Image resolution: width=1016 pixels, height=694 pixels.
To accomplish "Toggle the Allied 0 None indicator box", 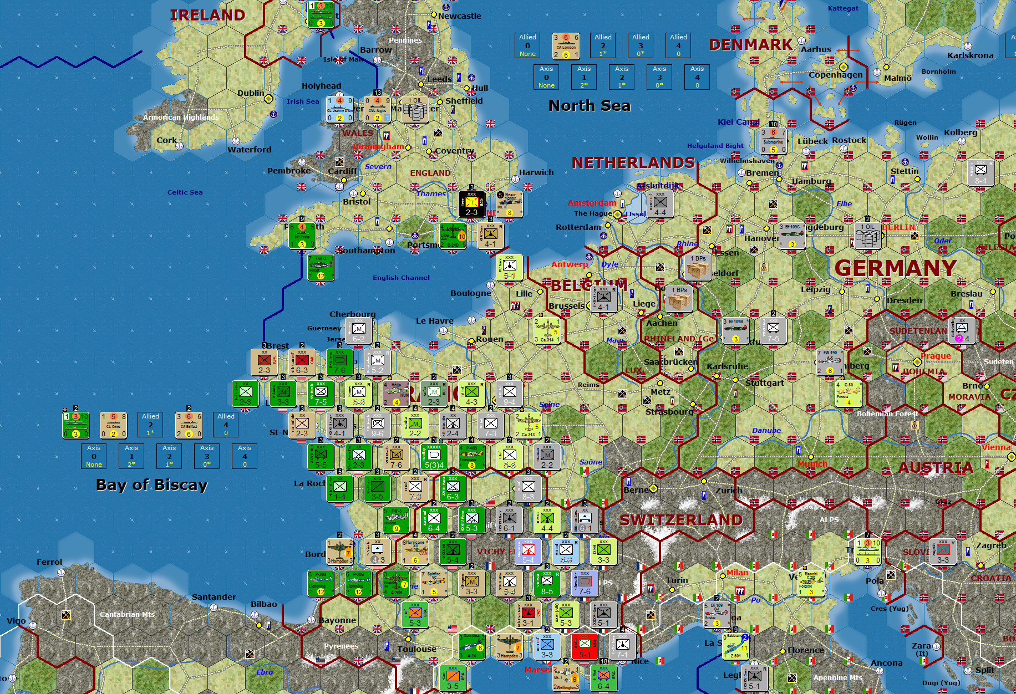I will pos(527,45).
